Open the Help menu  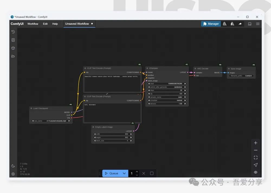55,24
